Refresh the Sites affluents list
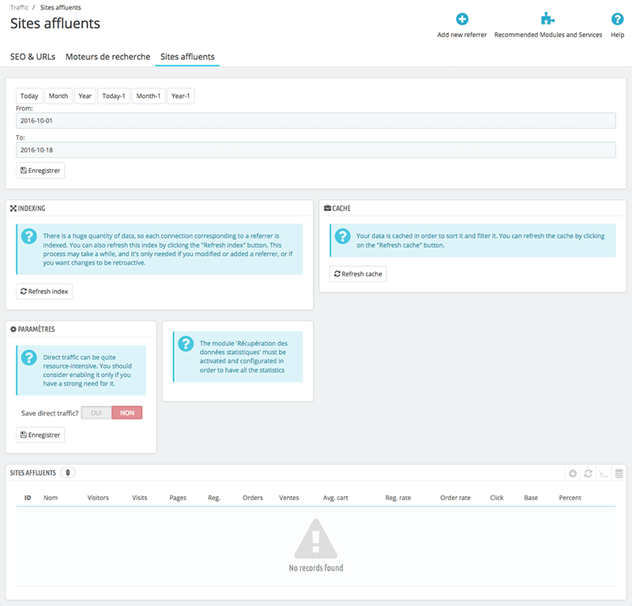Image resolution: width=632 pixels, height=606 pixels. click(x=588, y=473)
